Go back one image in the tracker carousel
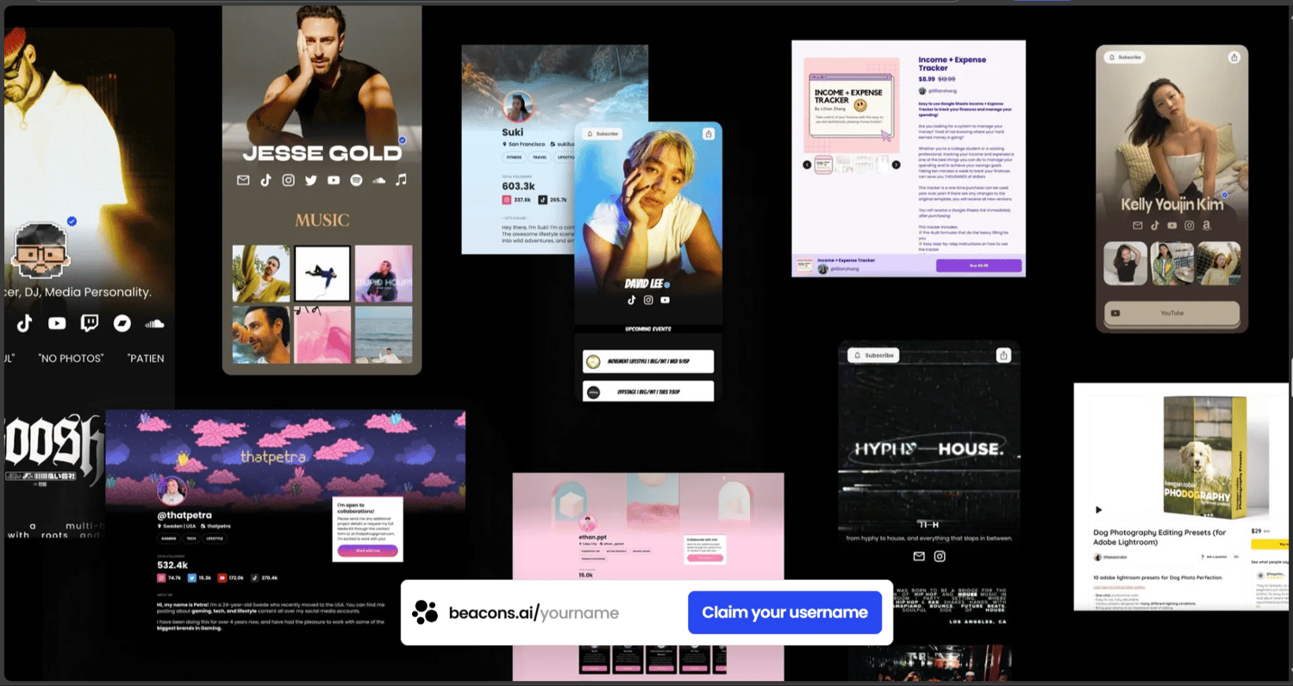This screenshot has width=1293, height=686. (x=807, y=165)
